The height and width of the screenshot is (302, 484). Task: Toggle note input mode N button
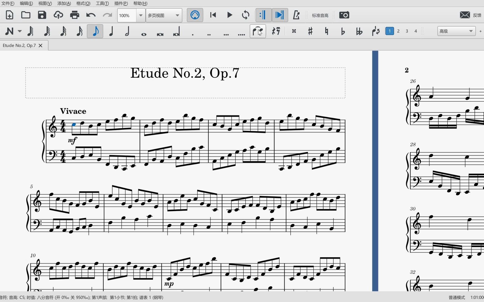pyautogui.click(x=9, y=31)
